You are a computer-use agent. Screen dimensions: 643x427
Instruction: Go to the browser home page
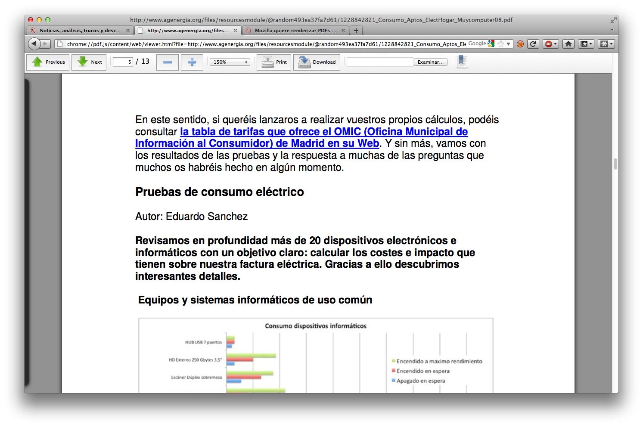coord(568,44)
